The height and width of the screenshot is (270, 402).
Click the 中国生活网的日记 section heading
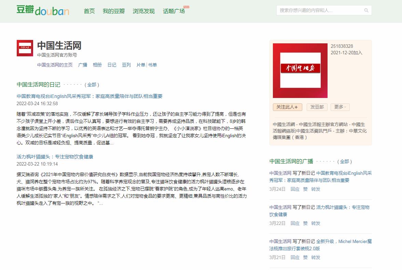tap(39, 85)
